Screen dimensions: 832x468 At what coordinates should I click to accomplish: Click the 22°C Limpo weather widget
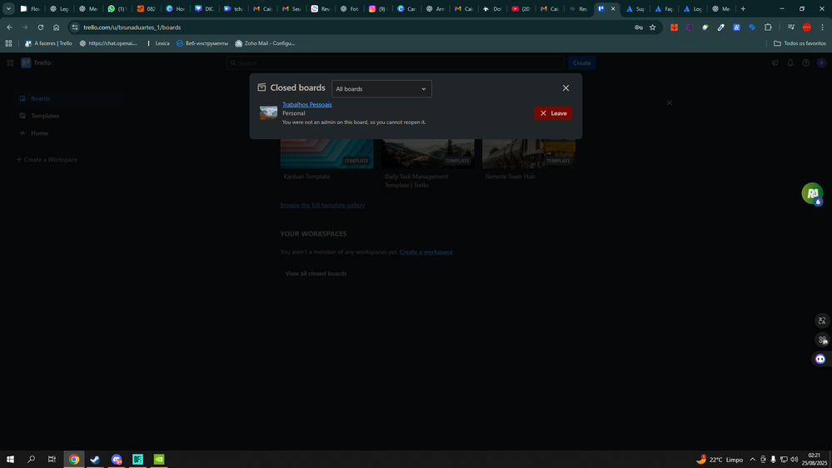[720, 460]
